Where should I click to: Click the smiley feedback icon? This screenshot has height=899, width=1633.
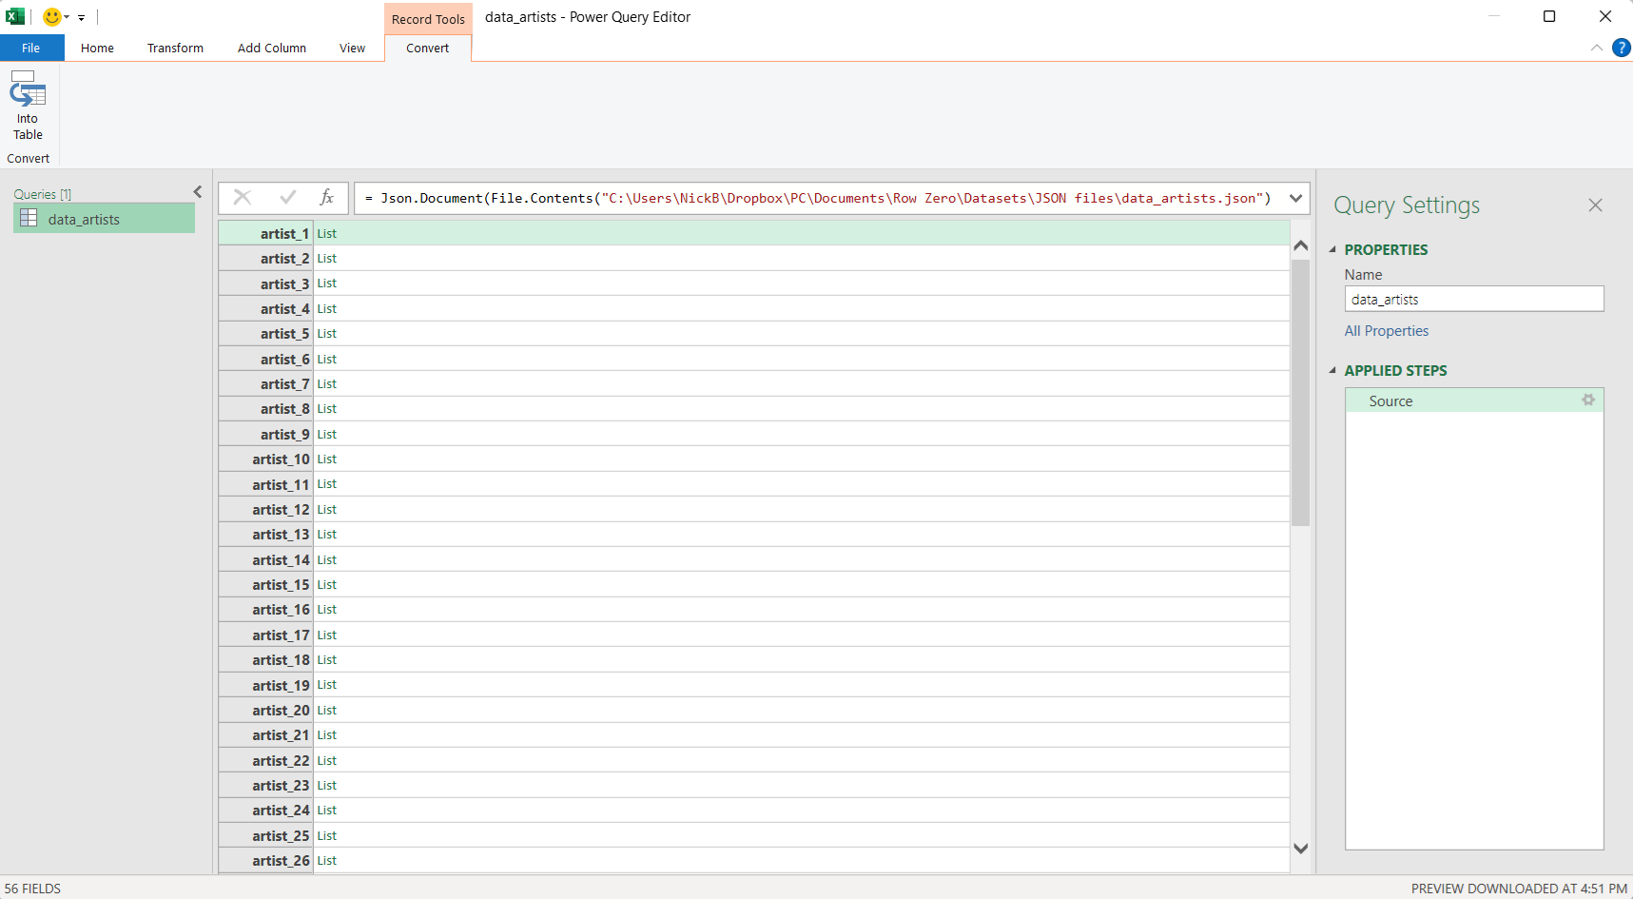click(x=52, y=17)
